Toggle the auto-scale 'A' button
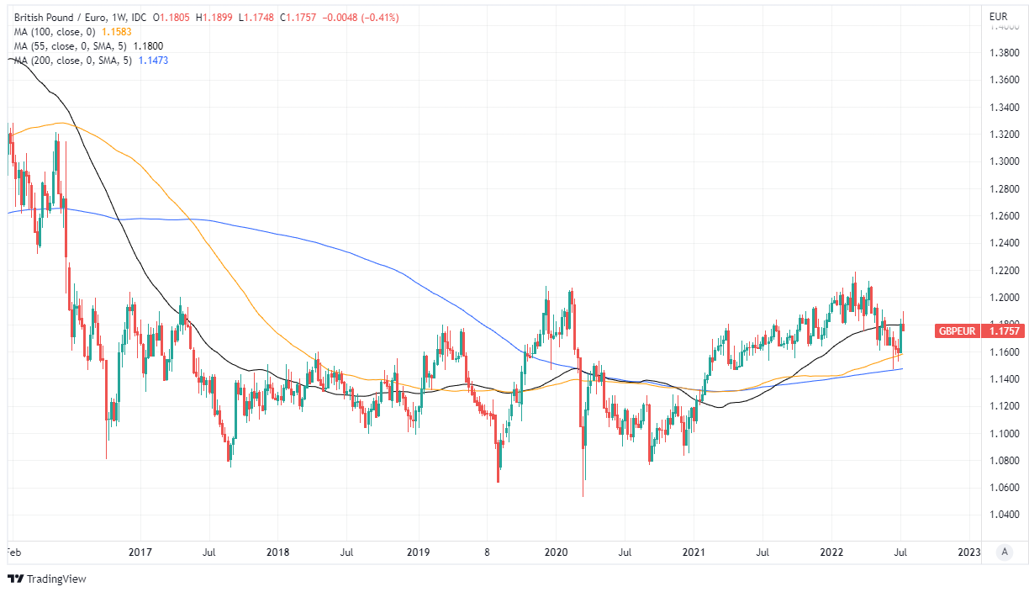The width and height of the screenshot is (1029, 592). click(x=1003, y=552)
